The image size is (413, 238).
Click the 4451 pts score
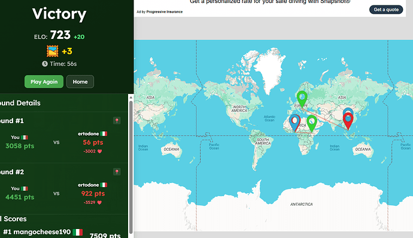coord(20,197)
